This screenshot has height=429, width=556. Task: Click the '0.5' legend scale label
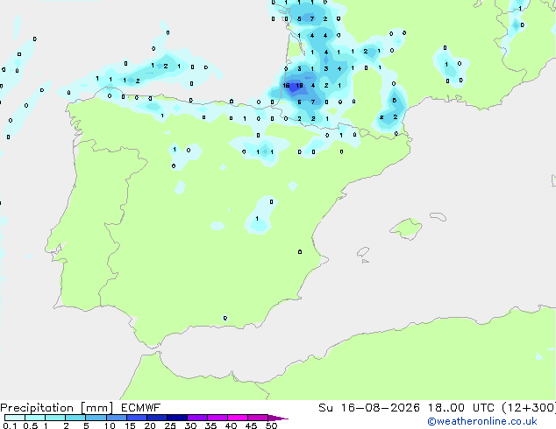click(31, 425)
